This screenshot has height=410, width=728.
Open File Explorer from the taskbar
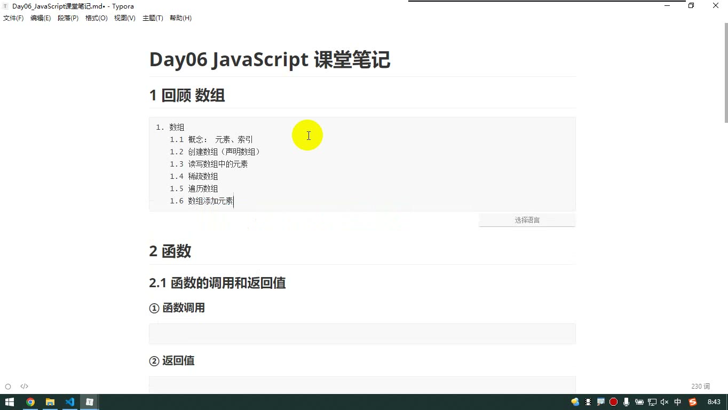50,402
